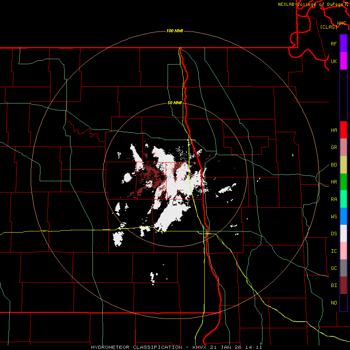
Task: Click the HA legend label
Action: click(x=334, y=130)
